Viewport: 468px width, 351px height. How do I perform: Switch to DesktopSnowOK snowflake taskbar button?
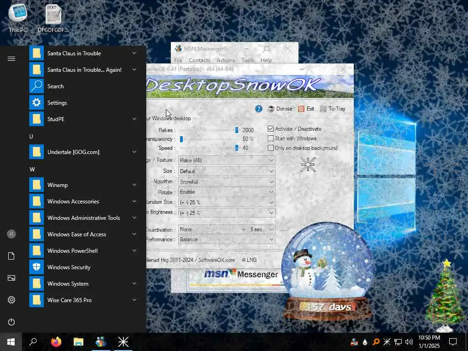coord(123,342)
